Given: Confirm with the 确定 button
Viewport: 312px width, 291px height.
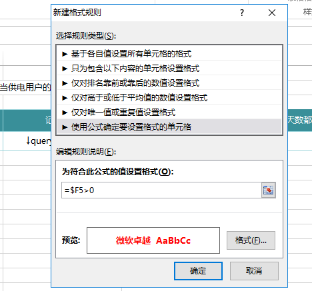Looking at the screenshot, I should [198, 271].
